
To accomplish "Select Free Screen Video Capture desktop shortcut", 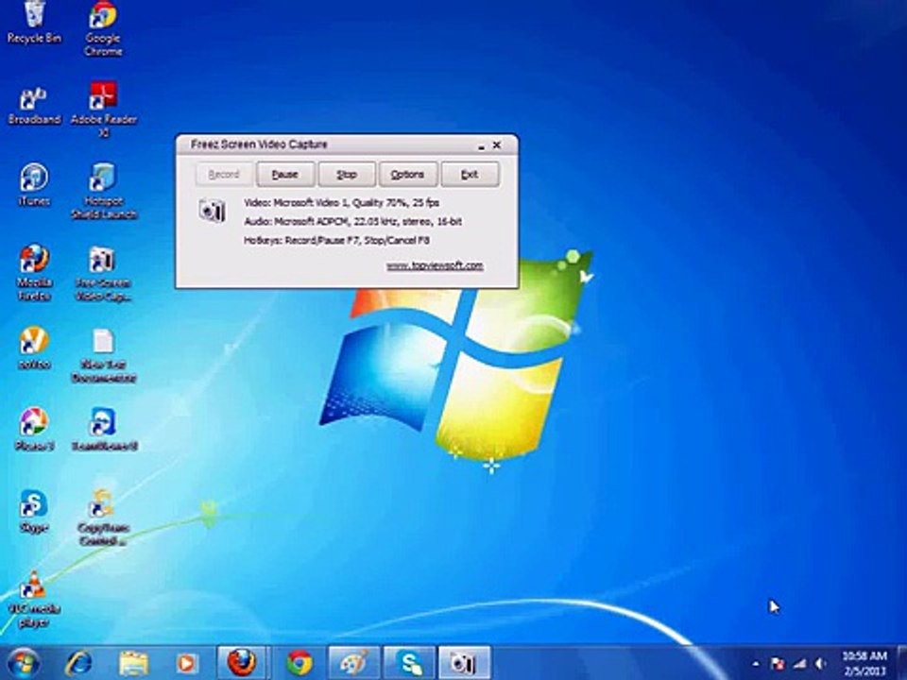I will point(103,274).
